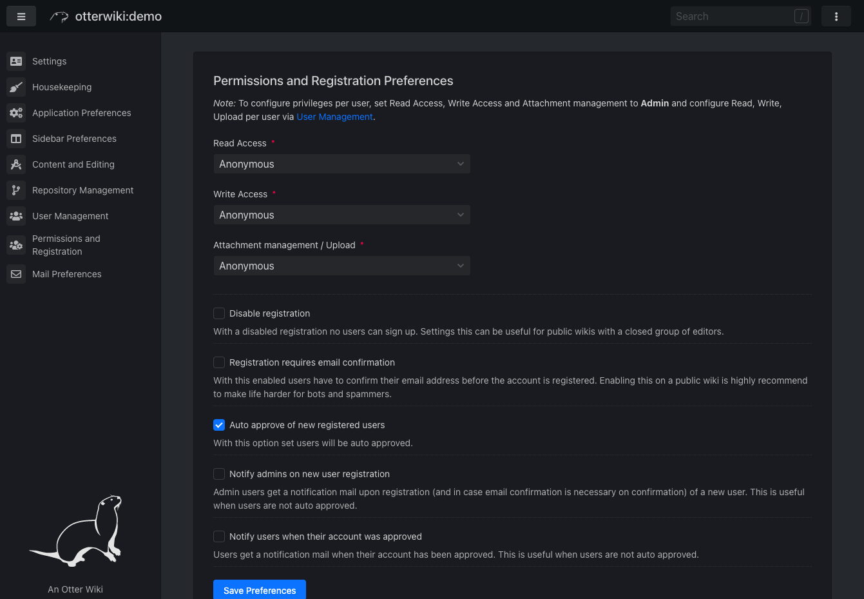Image resolution: width=864 pixels, height=599 pixels.
Task: Open the three-dot options menu
Action: coord(836,16)
